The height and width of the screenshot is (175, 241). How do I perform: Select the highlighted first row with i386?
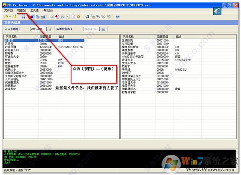pyautogui.click(x=44, y=41)
